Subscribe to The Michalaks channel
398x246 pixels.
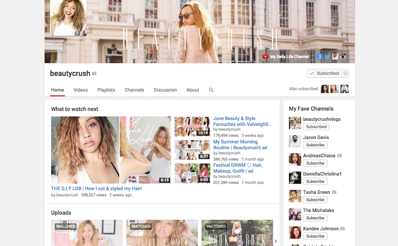click(x=315, y=218)
